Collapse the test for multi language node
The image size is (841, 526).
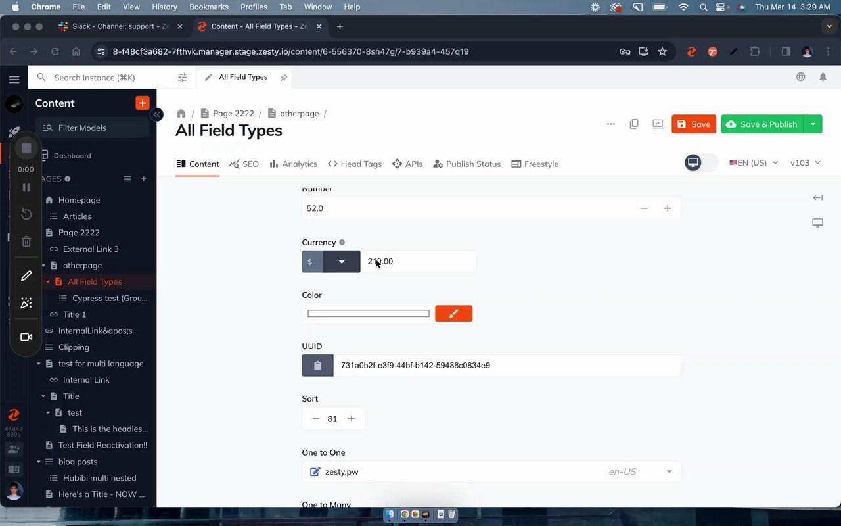(39, 364)
